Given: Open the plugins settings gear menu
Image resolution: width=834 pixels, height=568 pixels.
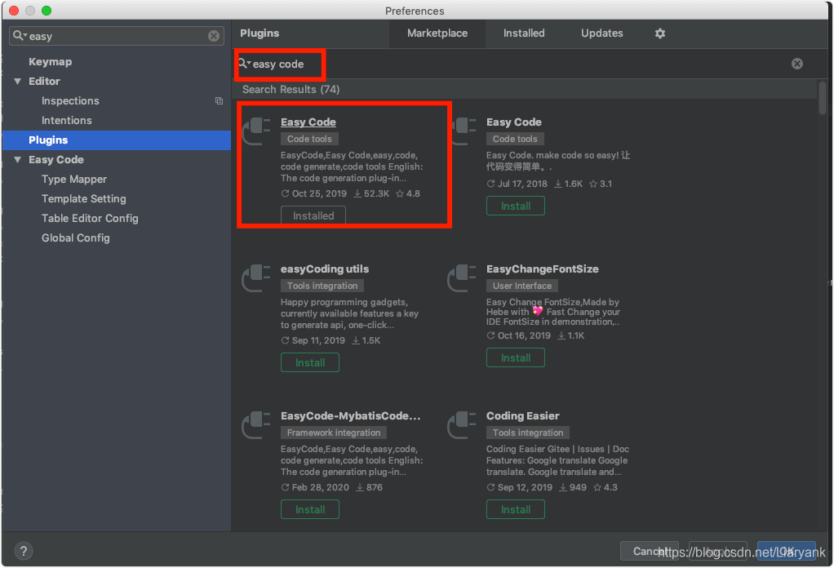Looking at the screenshot, I should pos(659,33).
